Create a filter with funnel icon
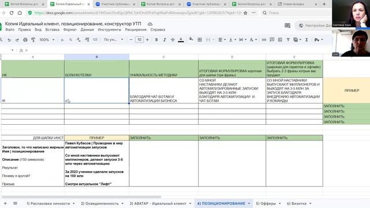 [x=288, y=40]
